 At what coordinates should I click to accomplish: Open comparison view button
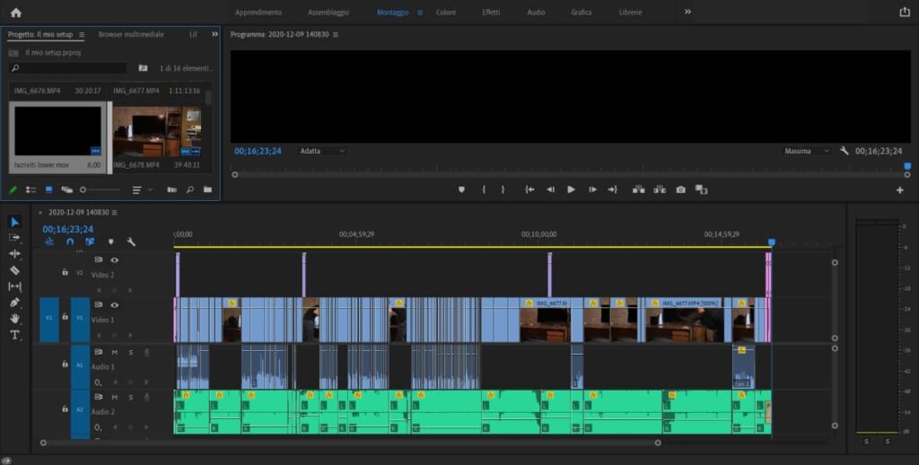[701, 189]
